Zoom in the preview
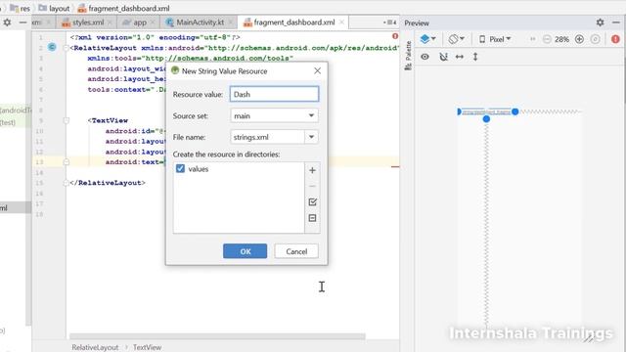Image resolution: width=626 pixels, height=352 pixels. click(579, 39)
